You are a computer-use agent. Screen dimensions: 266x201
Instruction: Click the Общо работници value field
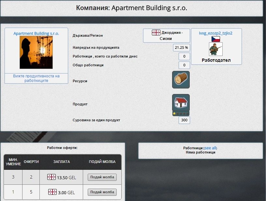coord(184,65)
